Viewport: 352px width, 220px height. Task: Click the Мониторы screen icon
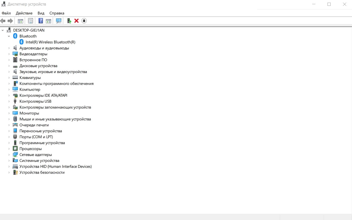(15, 113)
